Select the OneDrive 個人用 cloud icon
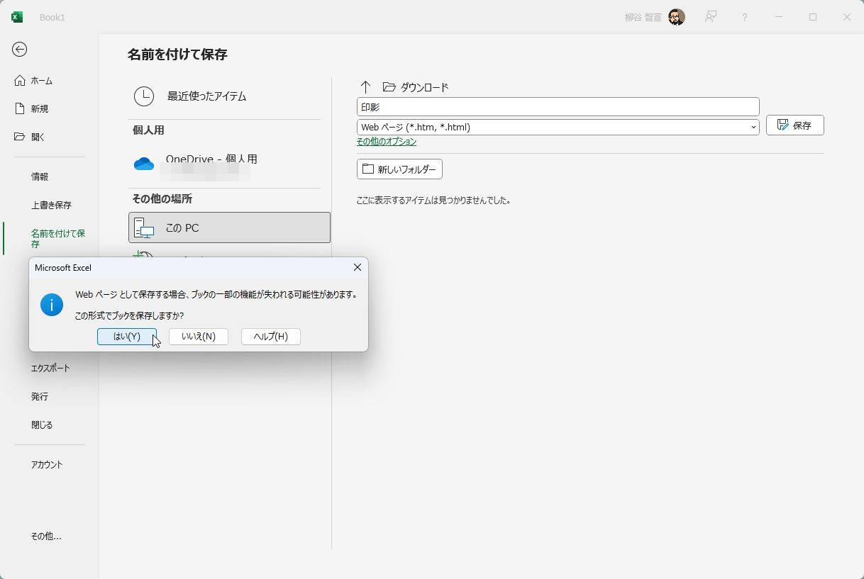 (144, 163)
